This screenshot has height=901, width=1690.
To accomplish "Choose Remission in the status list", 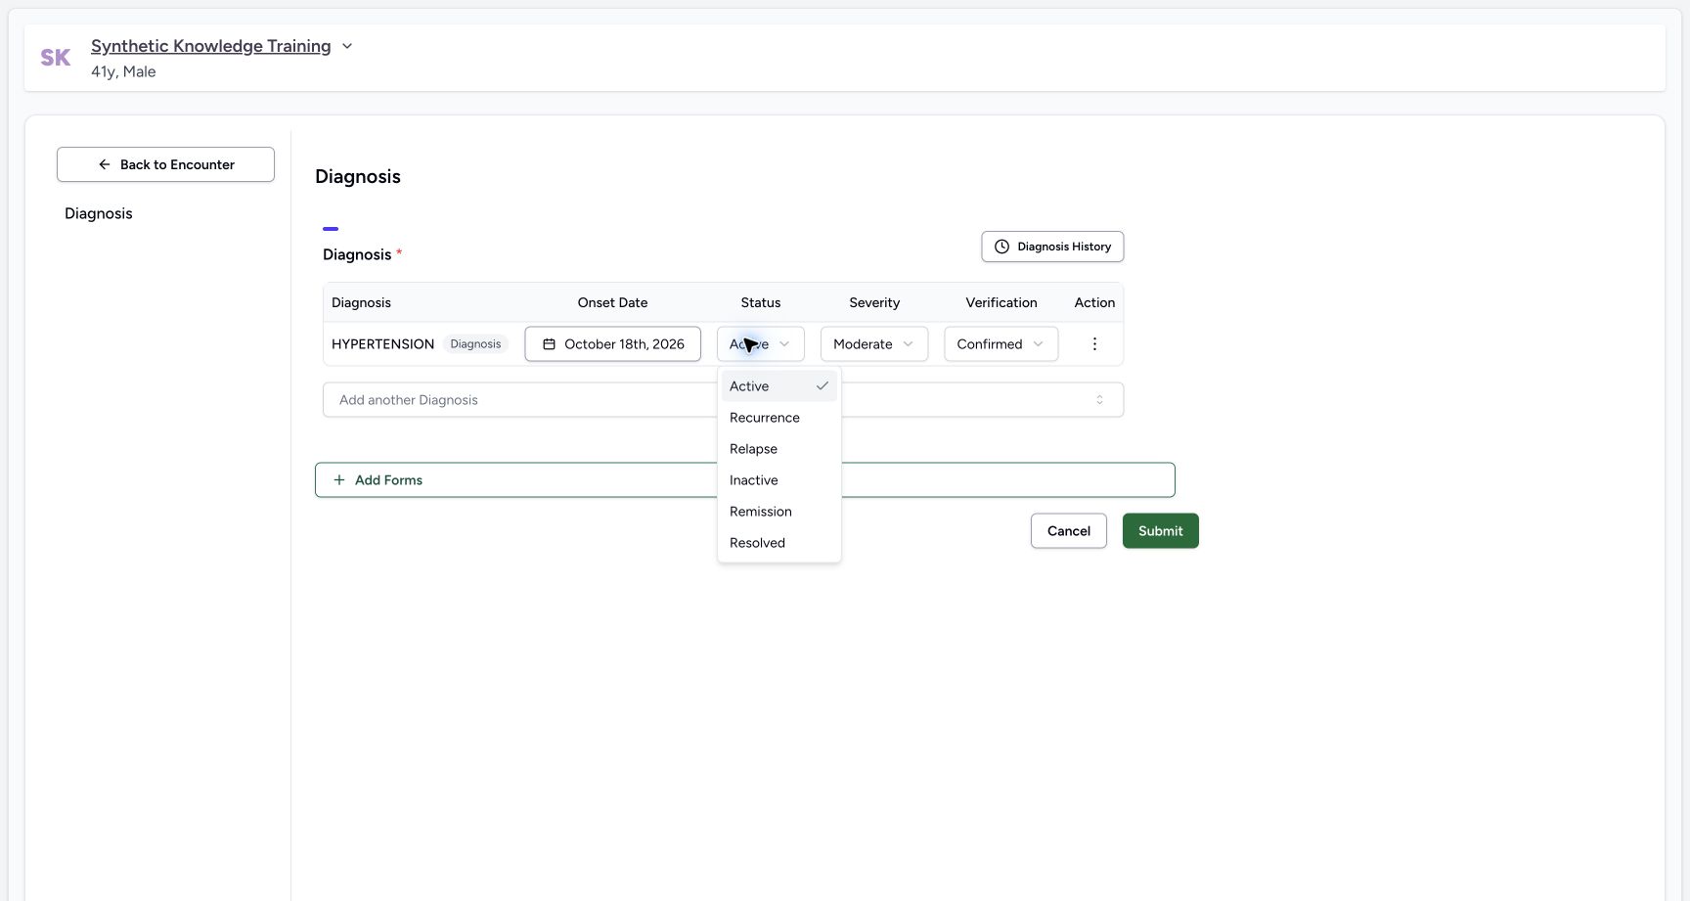I will pos(778,512).
